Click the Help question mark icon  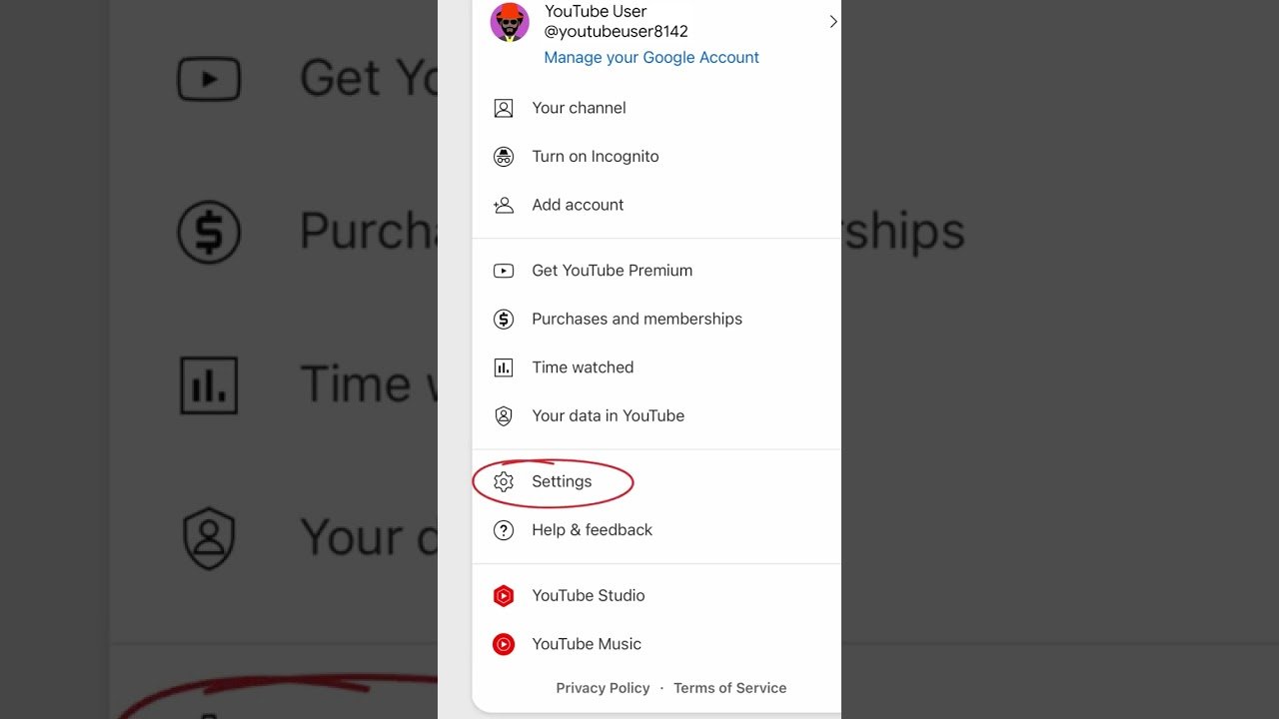[x=504, y=530]
